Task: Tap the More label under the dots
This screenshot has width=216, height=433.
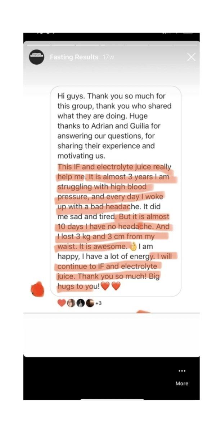Action: (182, 384)
